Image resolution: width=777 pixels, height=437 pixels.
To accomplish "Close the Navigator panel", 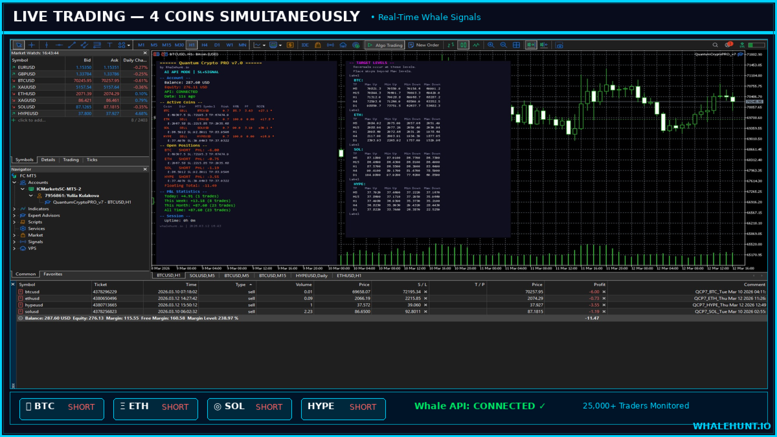I will tap(145, 169).
